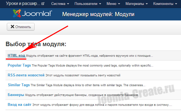Open the Компоненты menu
This screenshot has width=181, height=111.
click(165, 4)
